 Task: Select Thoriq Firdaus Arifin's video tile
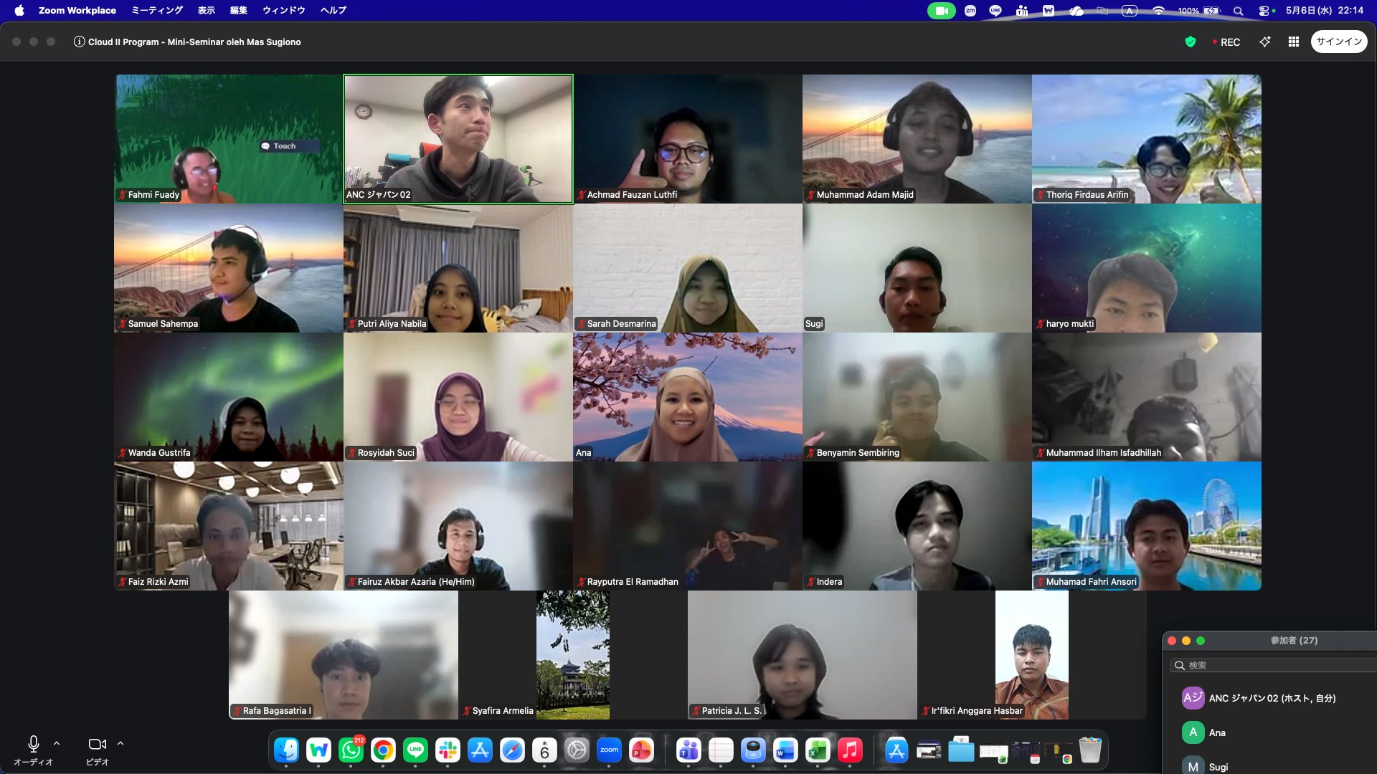[x=1147, y=139]
